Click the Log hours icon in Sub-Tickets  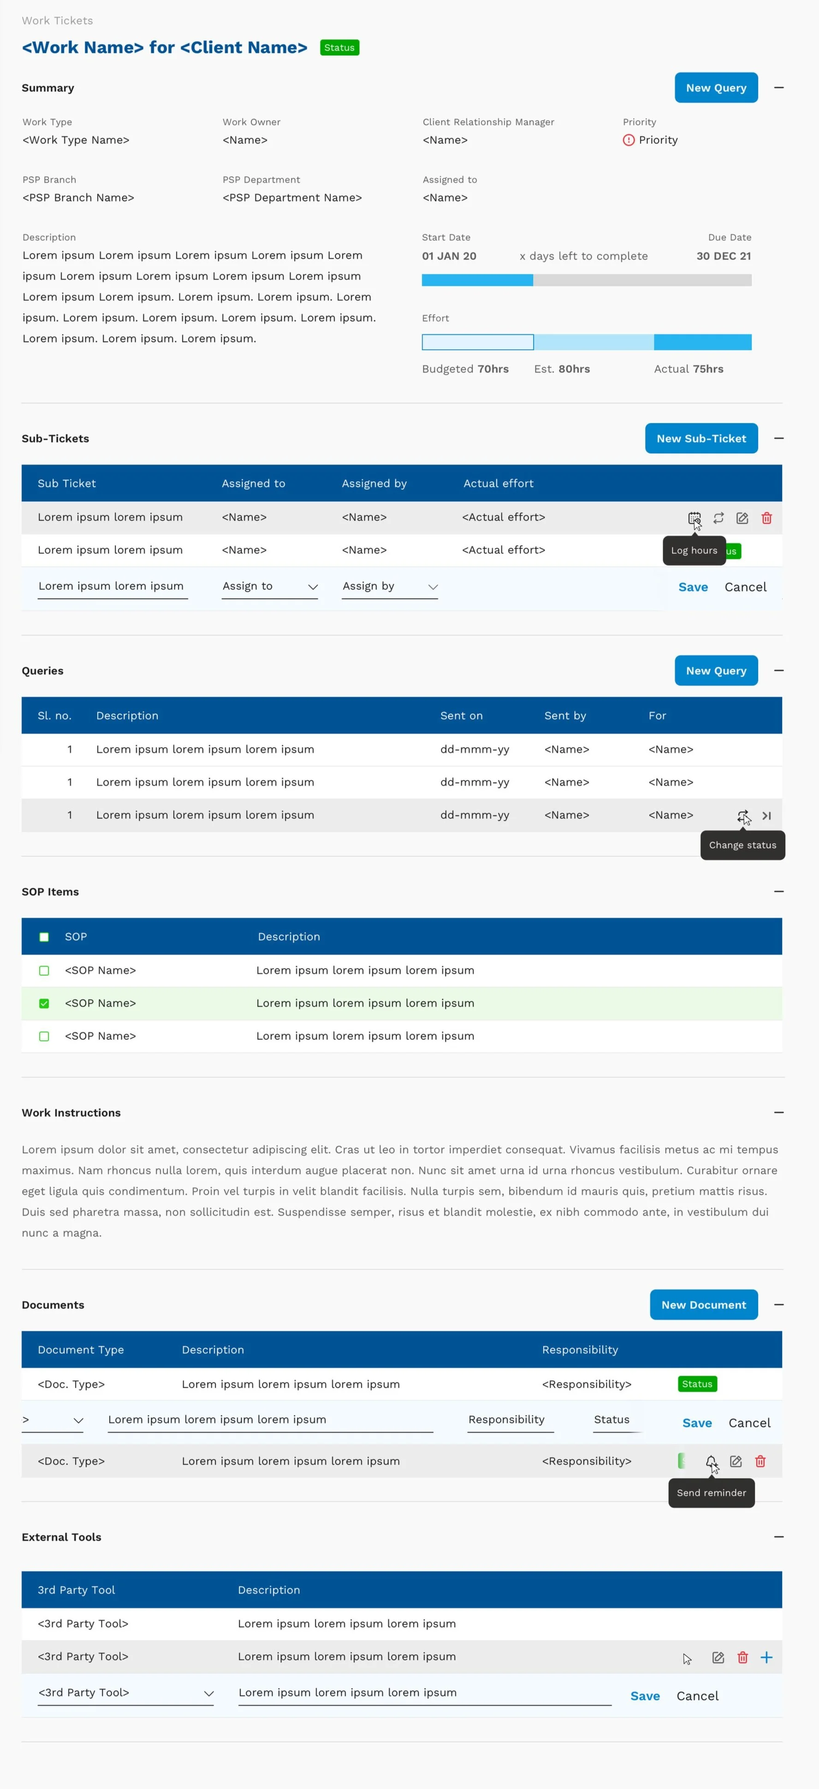(694, 518)
